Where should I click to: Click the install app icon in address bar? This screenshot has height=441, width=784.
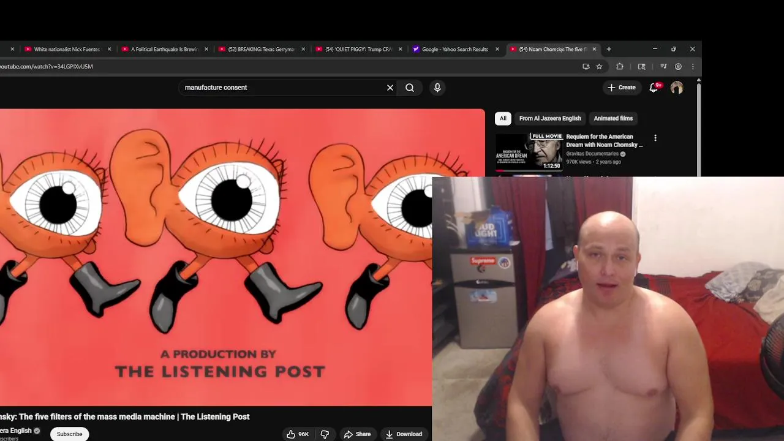(x=586, y=66)
